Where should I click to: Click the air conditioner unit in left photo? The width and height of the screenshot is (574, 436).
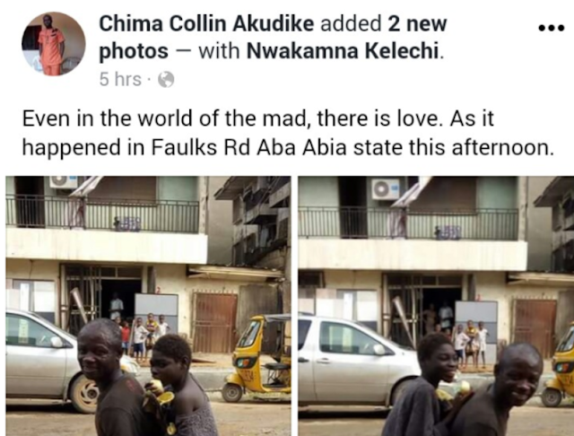coord(64,182)
